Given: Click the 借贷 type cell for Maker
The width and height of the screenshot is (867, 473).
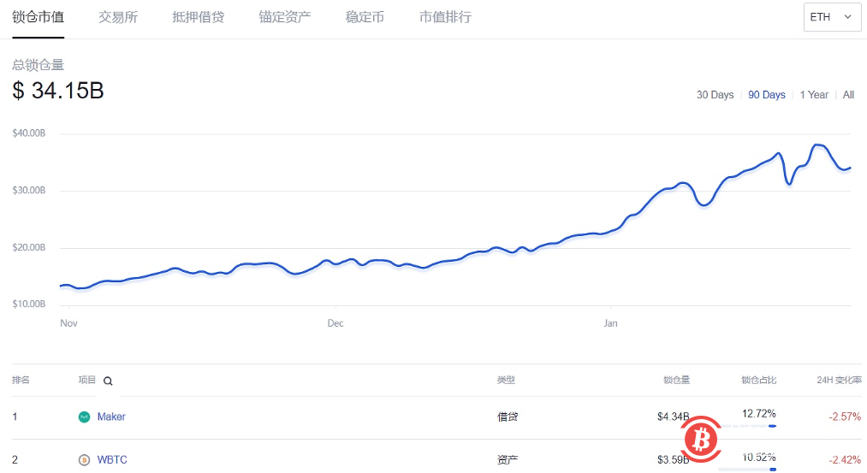Looking at the screenshot, I should pyautogui.click(x=508, y=417).
